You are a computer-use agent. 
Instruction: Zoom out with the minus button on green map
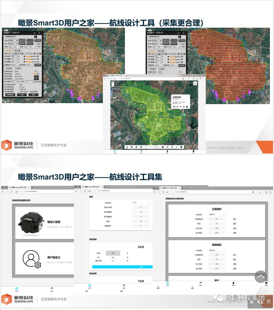tap(113, 85)
